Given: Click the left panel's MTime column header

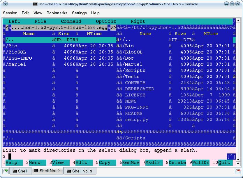Looking at the screenshot, I should (x=94, y=34).
